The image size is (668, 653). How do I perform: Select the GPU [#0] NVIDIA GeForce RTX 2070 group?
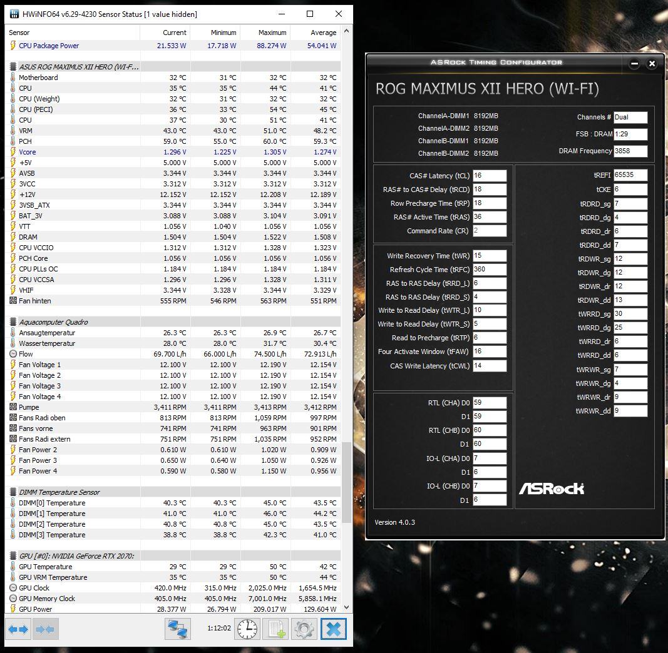(173, 556)
